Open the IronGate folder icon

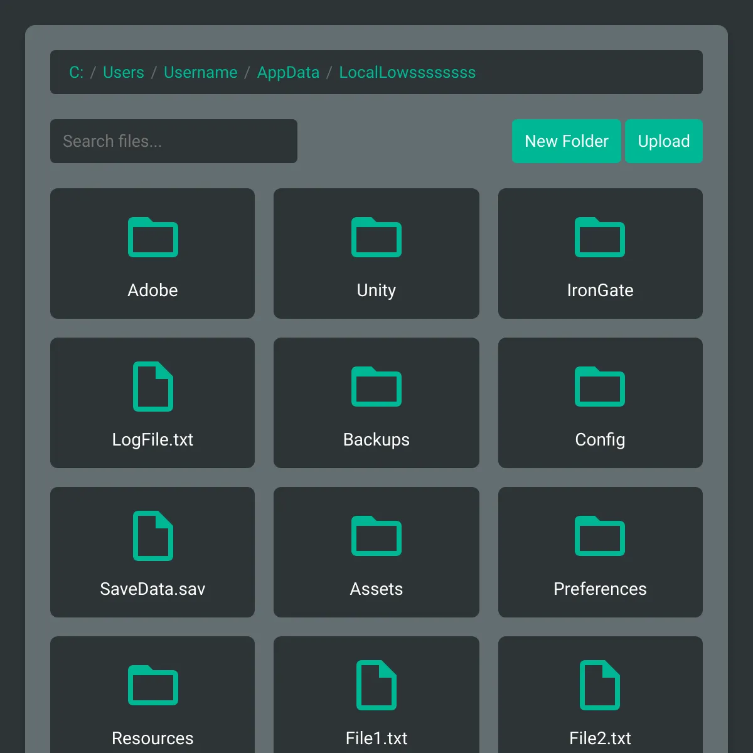pos(600,237)
